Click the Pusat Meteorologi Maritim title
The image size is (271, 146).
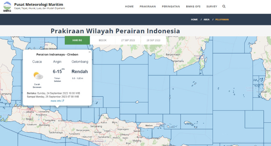[x=36, y=4]
